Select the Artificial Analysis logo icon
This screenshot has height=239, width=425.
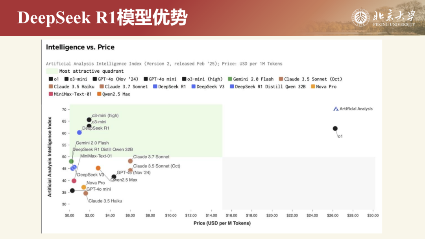point(335,109)
